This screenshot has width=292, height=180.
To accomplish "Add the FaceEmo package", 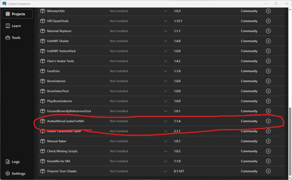I will click(x=268, y=71).
